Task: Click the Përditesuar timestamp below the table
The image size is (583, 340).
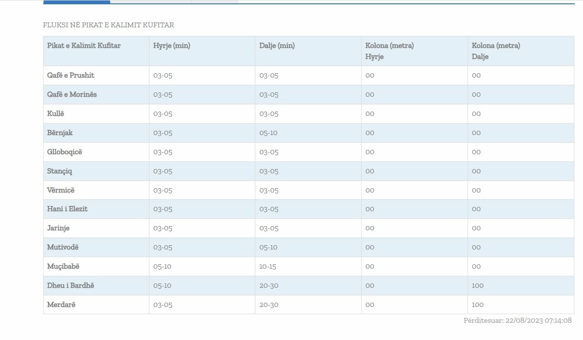Action: tap(517, 320)
